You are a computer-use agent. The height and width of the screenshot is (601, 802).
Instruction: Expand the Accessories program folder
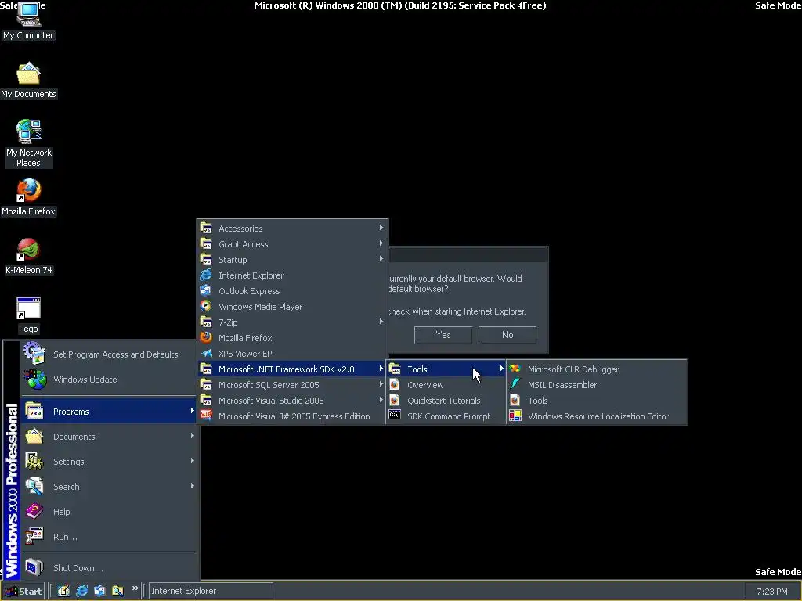click(x=292, y=229)
